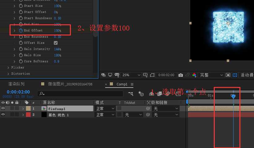Toggle stopwatch for Start Size
This screenshot has height=148, width=254.
21,6
